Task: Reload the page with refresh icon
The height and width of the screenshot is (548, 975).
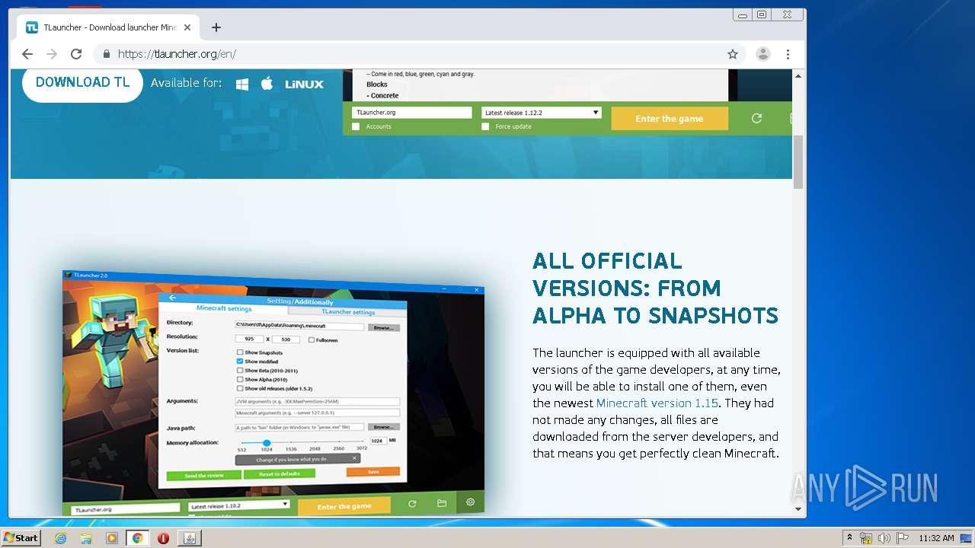Action: point(76,54)
